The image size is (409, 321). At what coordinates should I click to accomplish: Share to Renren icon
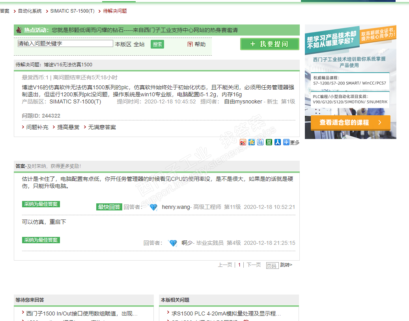(278, 142)
